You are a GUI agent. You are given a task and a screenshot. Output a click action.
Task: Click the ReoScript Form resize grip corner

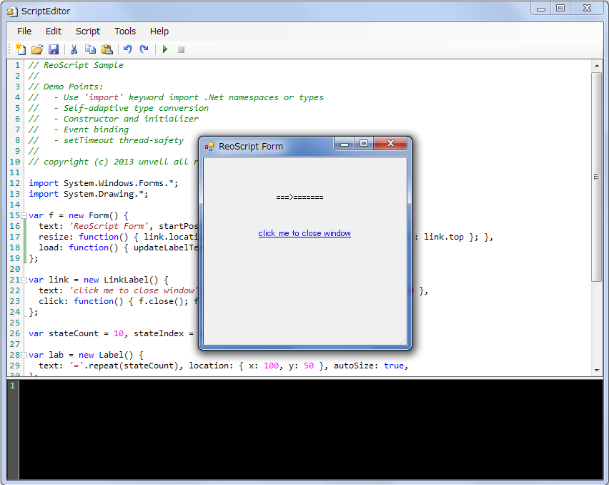tap(403, 341)
